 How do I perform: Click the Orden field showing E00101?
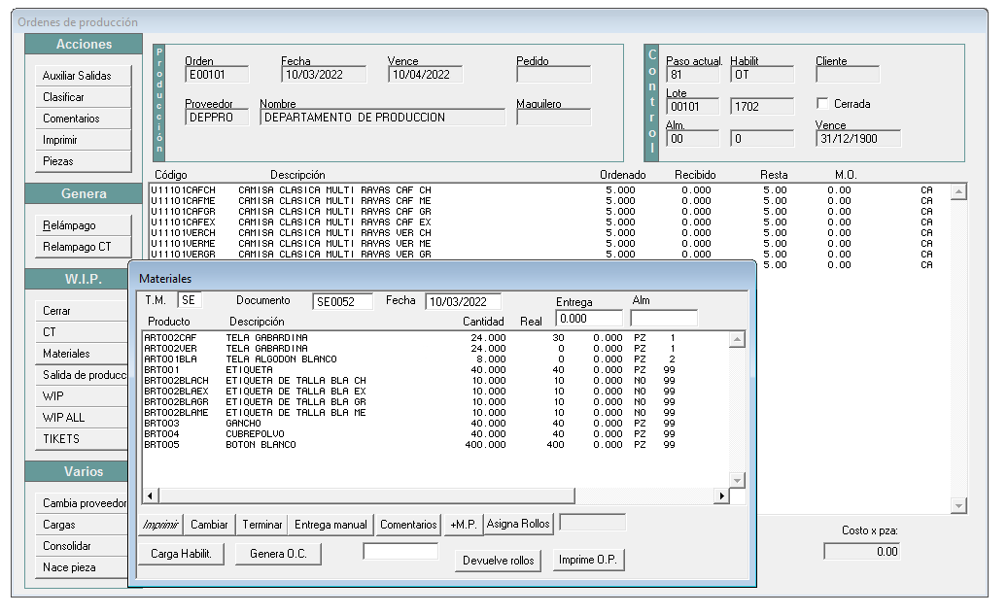click(x=217, y=75)
